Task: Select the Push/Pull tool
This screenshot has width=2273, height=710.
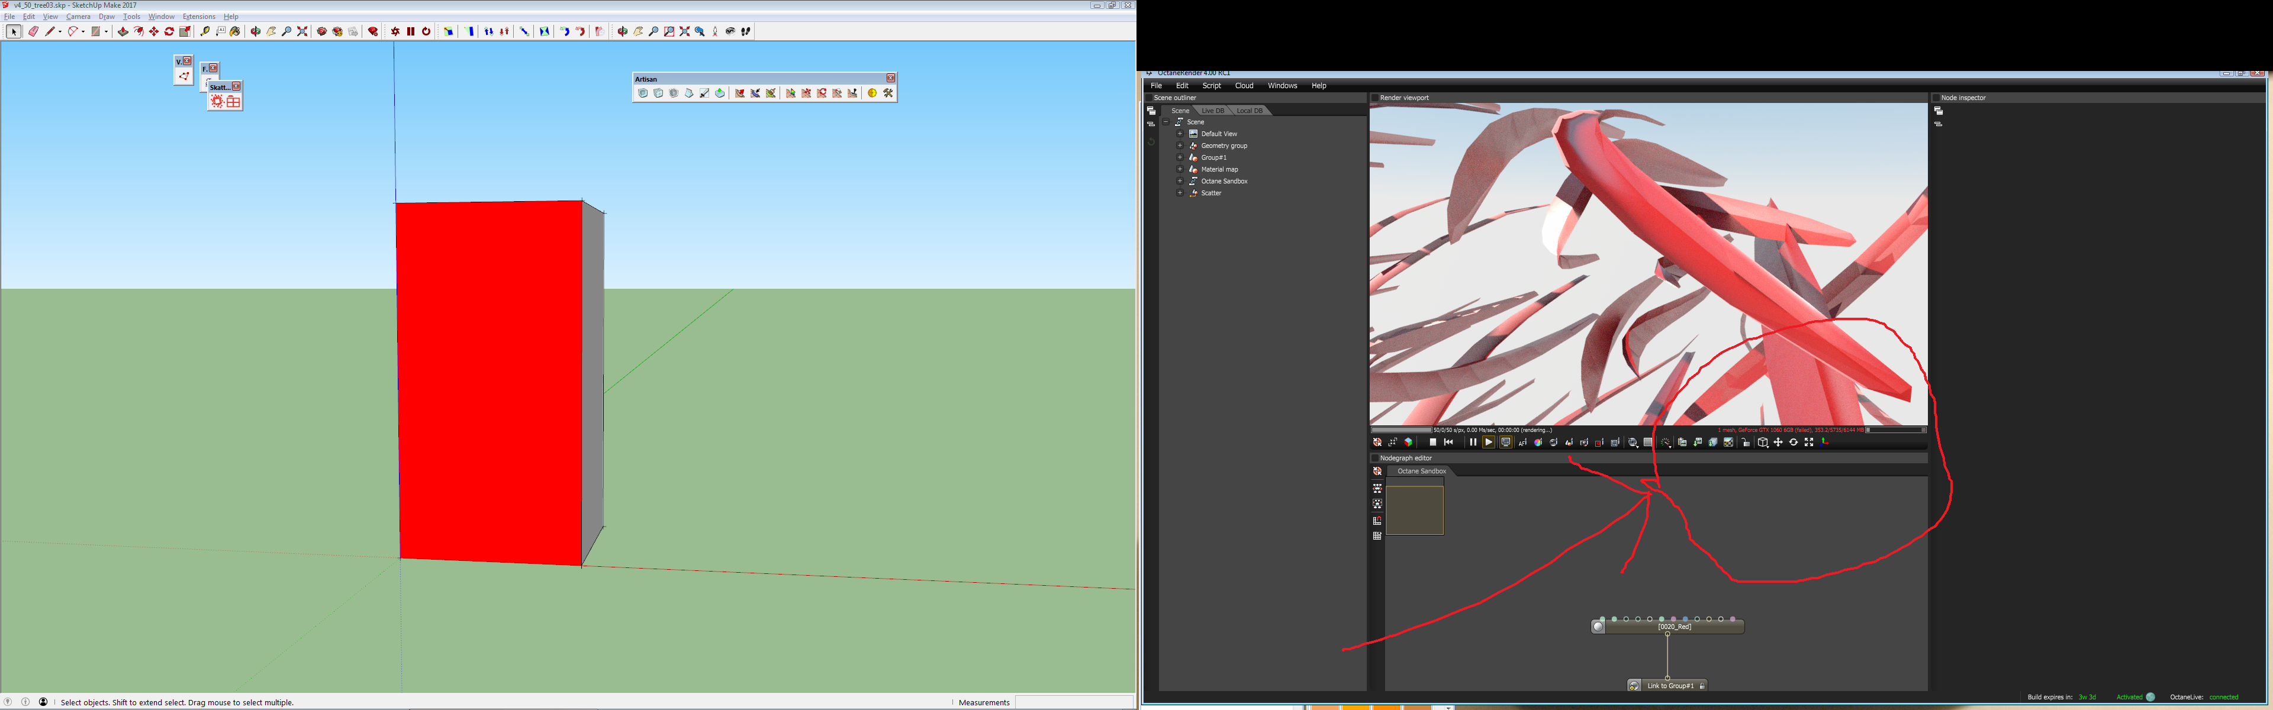Action: click(x=123, y=32)
